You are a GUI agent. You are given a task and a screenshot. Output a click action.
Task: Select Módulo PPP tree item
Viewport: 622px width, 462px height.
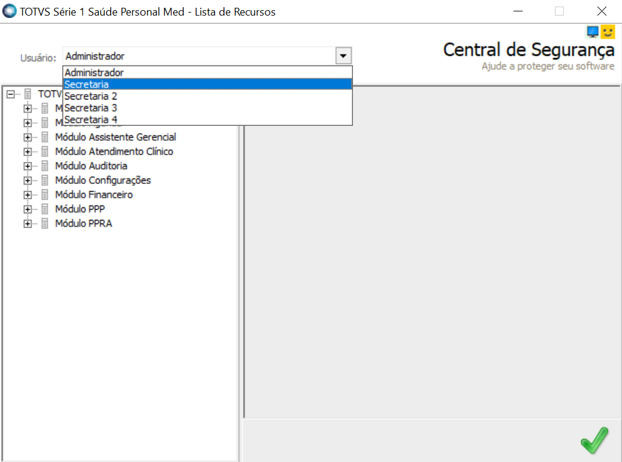click(x=80, y=209)
